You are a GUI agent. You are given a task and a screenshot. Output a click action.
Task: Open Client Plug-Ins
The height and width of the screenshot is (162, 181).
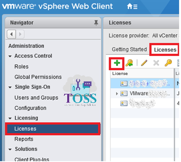(32, 159)
